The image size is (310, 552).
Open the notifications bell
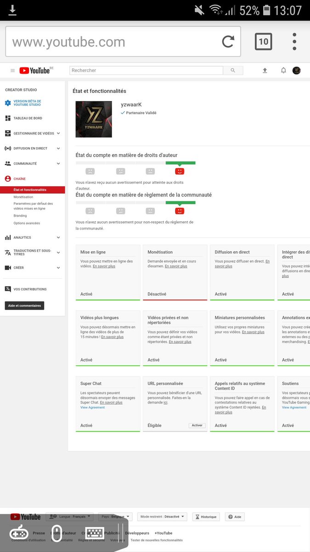tap(283, 70)
